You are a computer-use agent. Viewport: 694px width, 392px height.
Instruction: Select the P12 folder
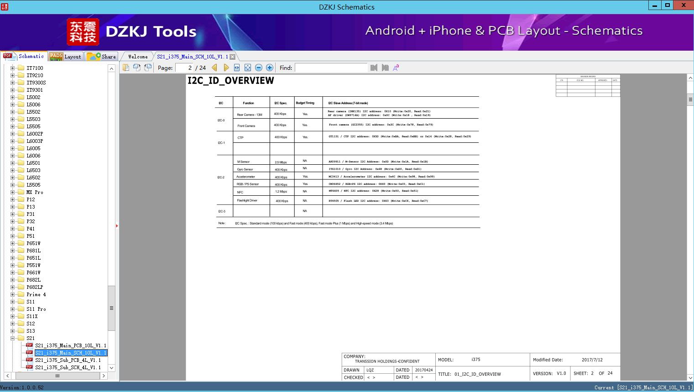point(31,199)
